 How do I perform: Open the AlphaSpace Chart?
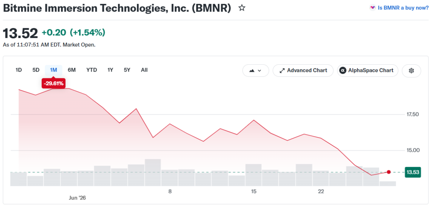click(368, 71)
